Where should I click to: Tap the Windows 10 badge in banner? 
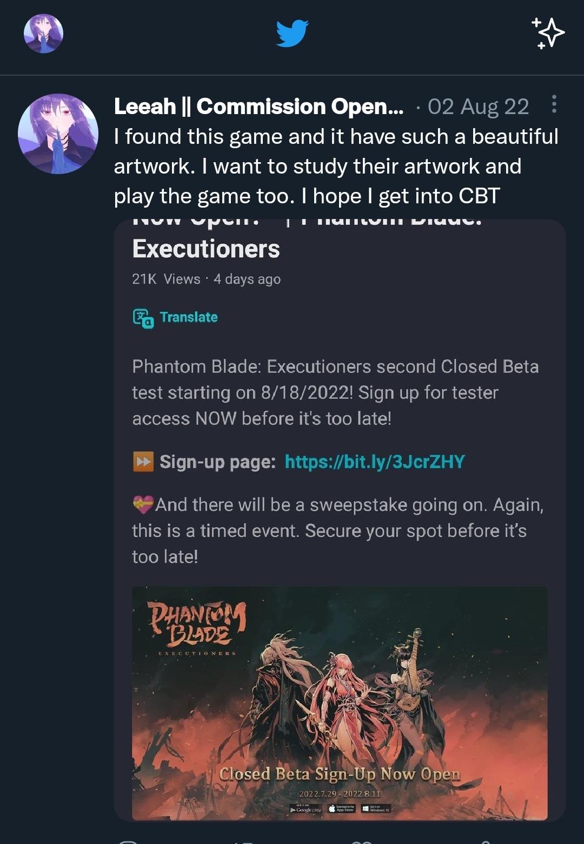pyautogui.click(x=376, y=809)
